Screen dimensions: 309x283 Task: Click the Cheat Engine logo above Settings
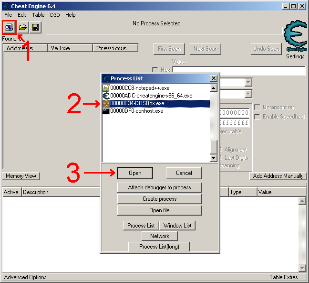(x=295, y=35)
